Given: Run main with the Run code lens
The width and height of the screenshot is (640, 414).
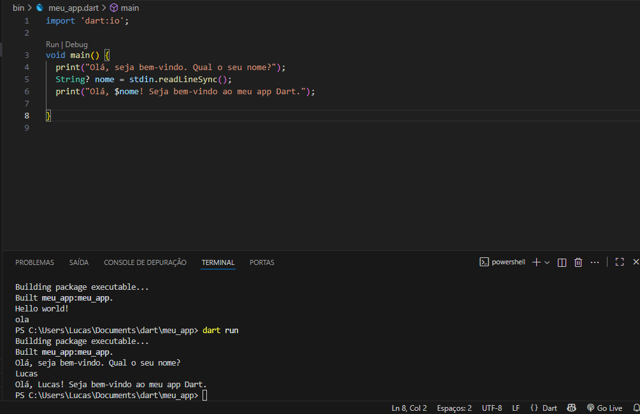Looking at the screenshot, I should click(52, 44).
